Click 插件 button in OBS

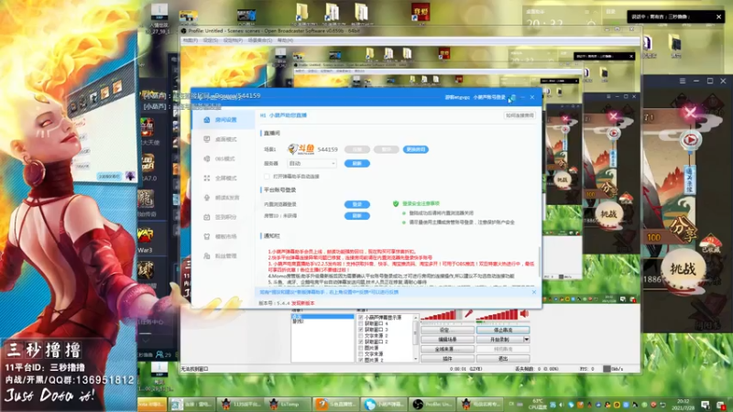(447, 359)
